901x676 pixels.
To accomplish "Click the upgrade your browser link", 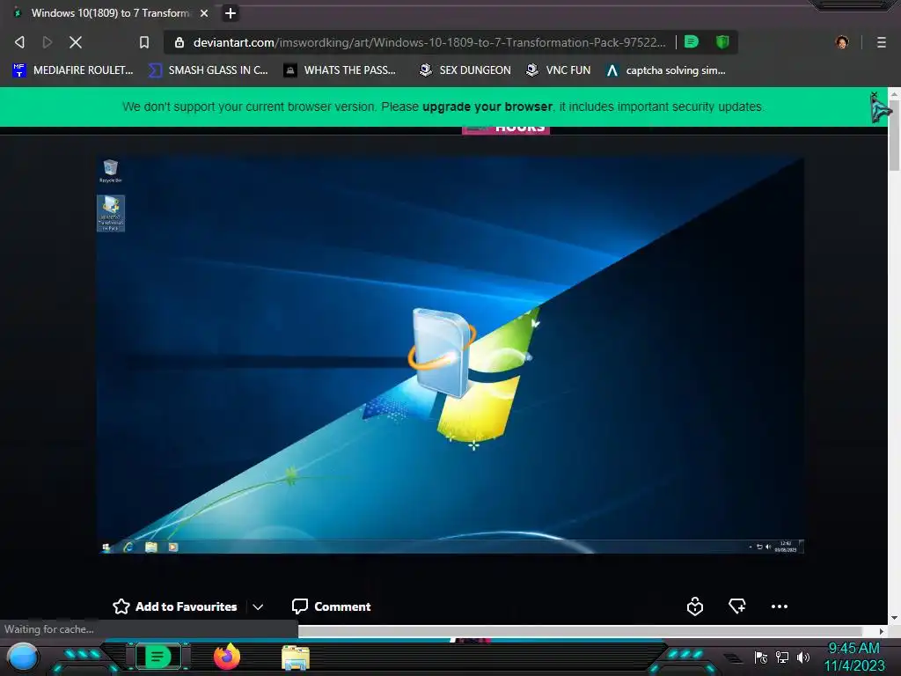I will tap(487, 107).
